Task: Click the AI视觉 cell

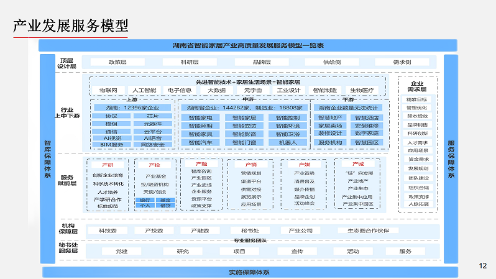Action: [113, 138]
